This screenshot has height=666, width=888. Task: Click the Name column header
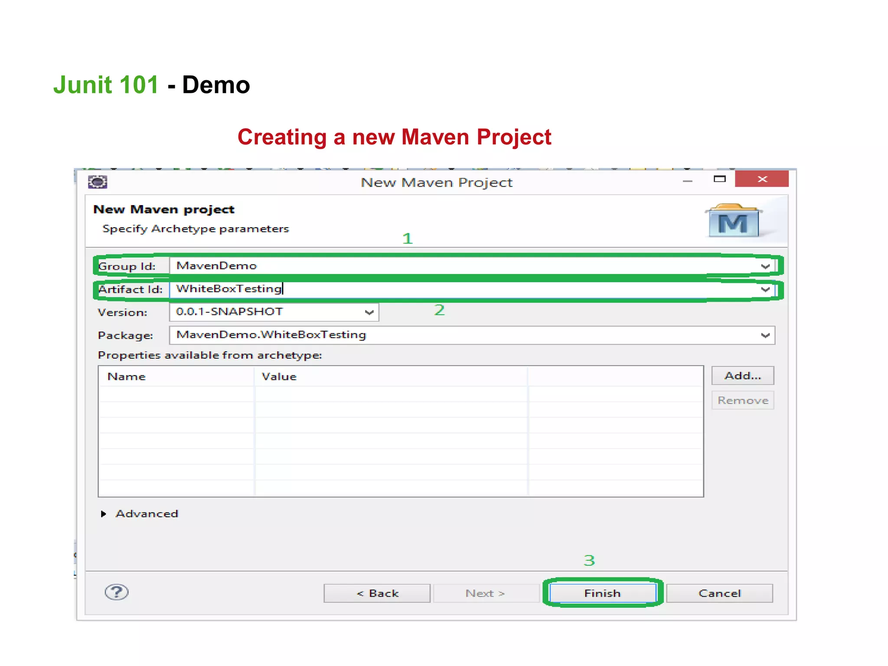[176, 376]
